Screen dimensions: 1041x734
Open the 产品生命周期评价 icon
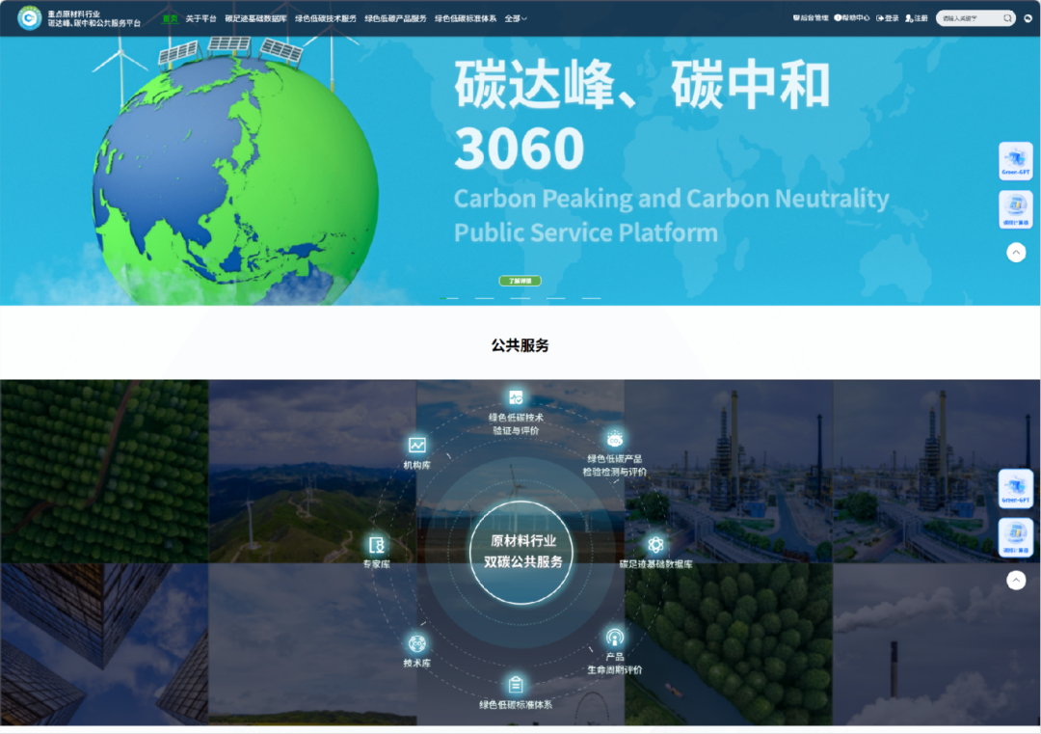click(x=615, y=638)
